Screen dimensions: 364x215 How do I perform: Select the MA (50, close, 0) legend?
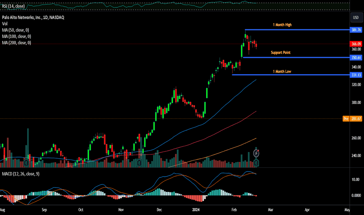point(16,30)
